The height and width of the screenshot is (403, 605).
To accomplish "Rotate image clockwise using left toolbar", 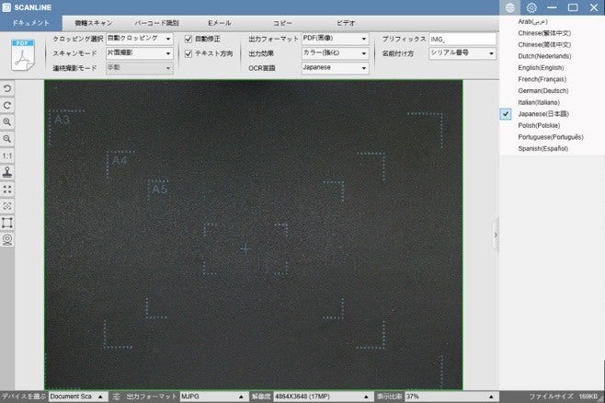I will click(x=7, y=105).
